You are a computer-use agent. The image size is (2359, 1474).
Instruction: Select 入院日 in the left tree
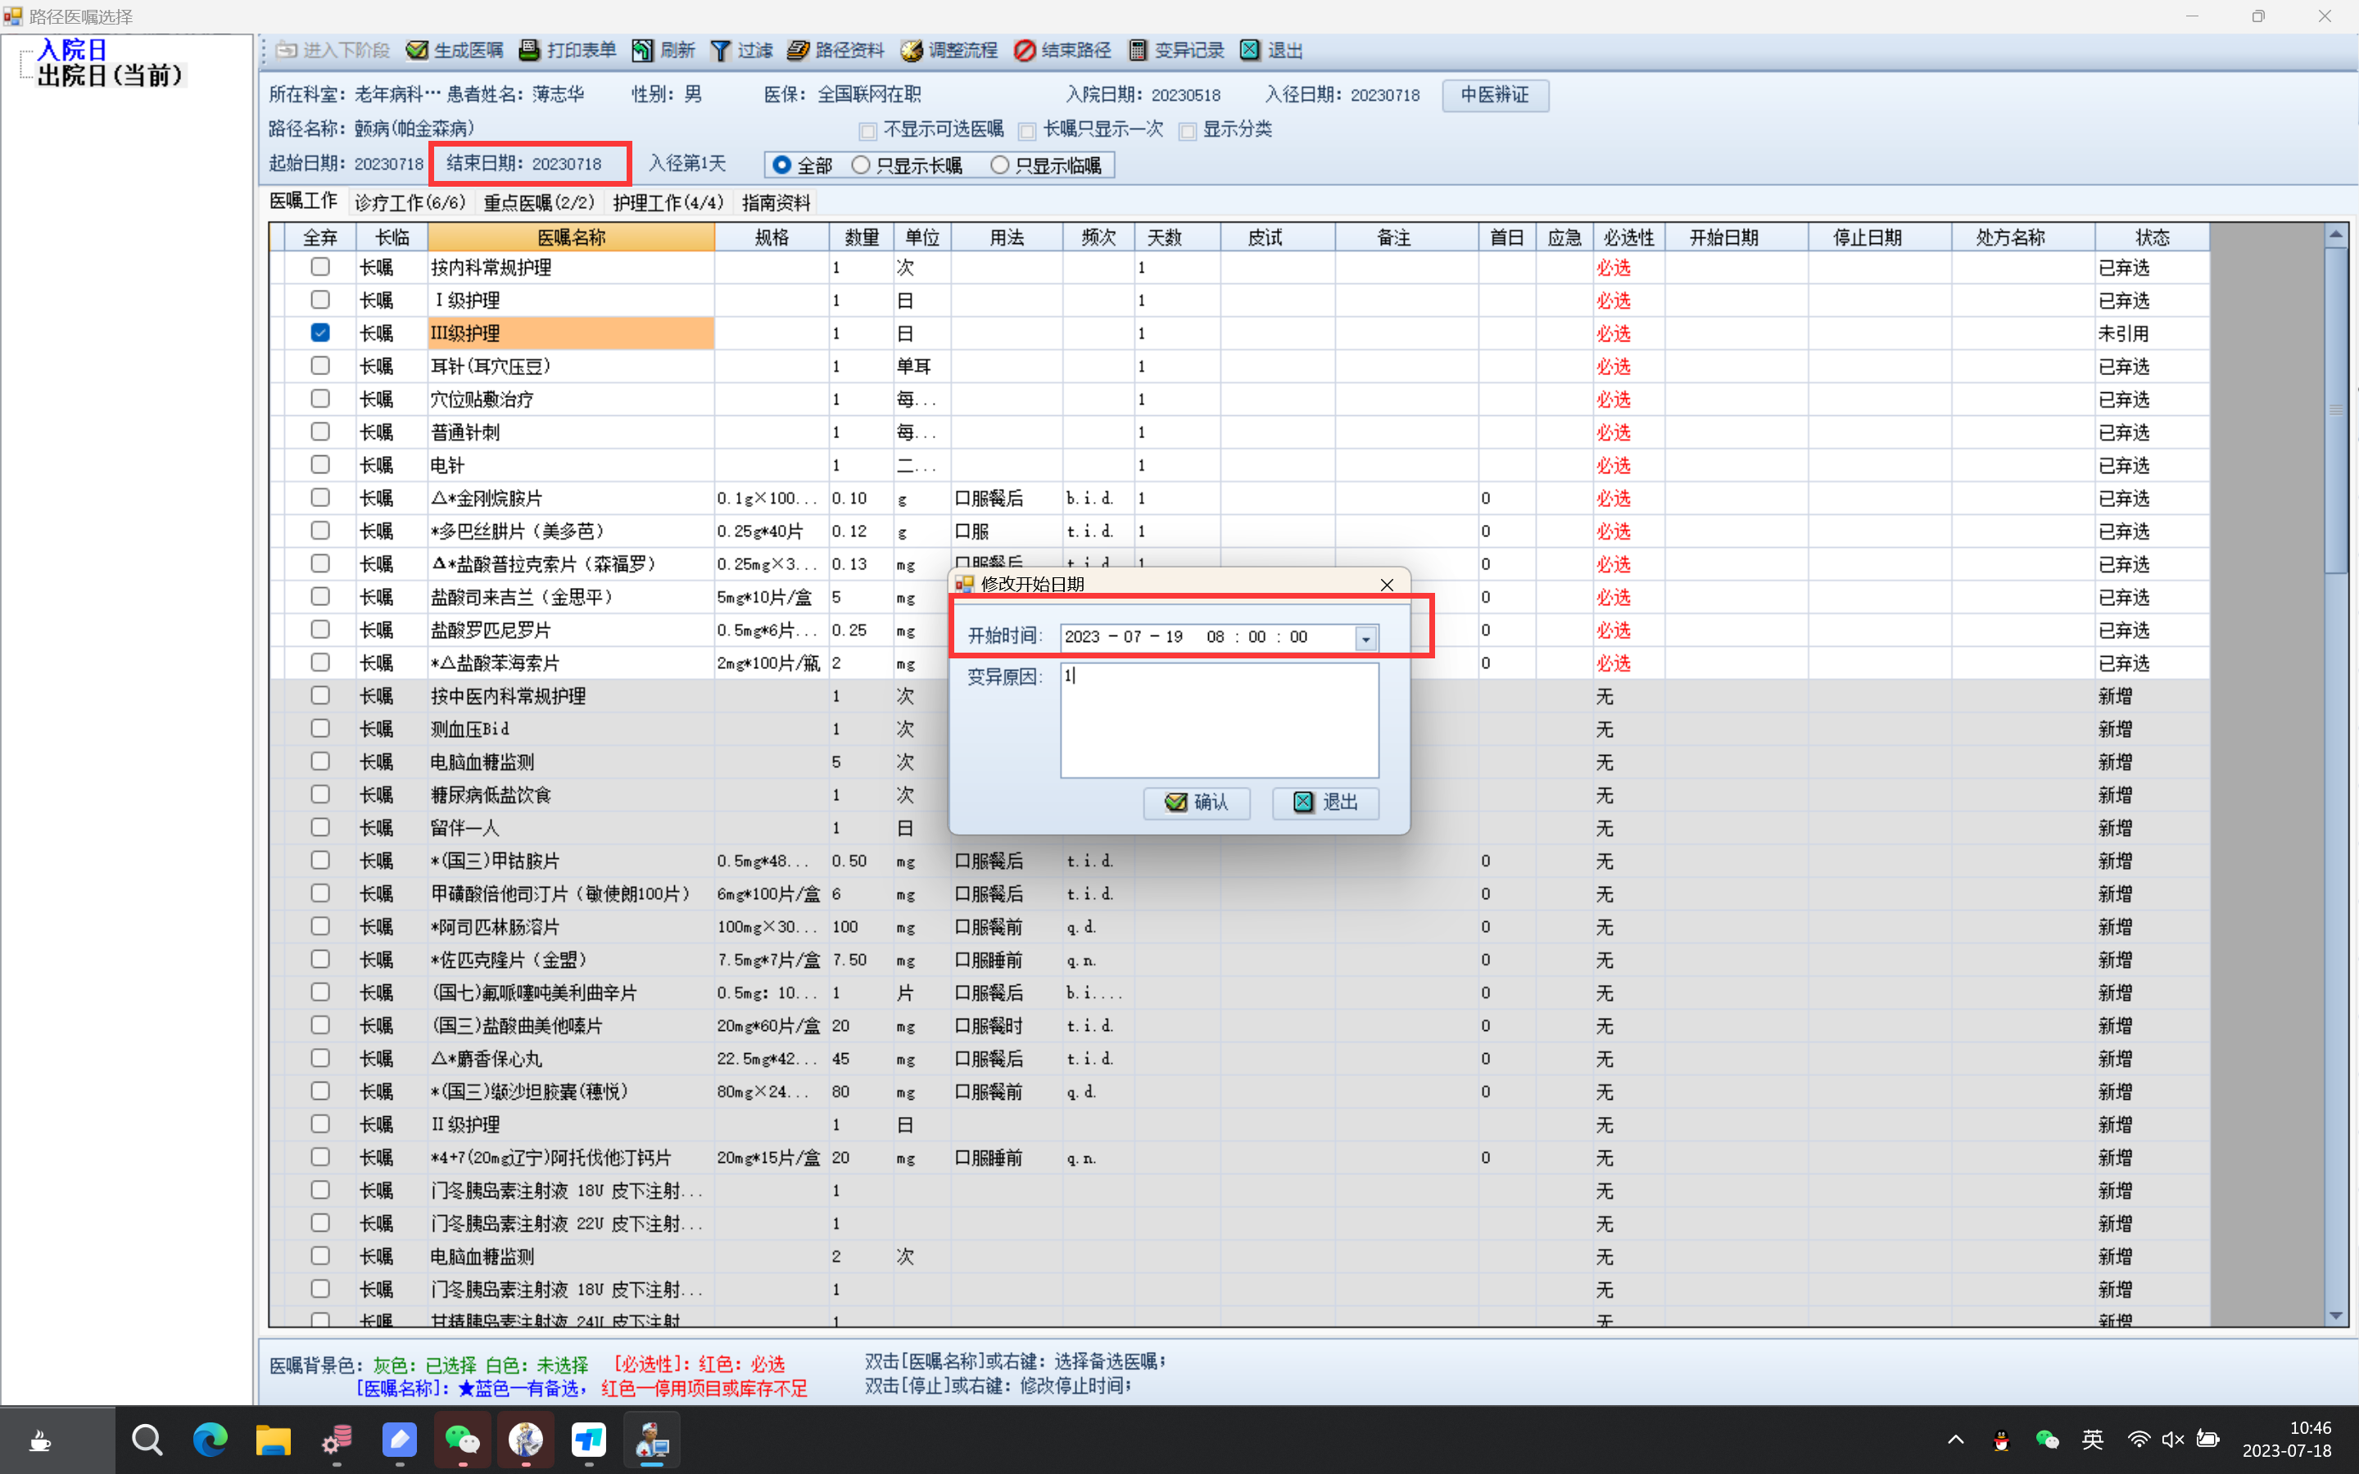(71, 50)
